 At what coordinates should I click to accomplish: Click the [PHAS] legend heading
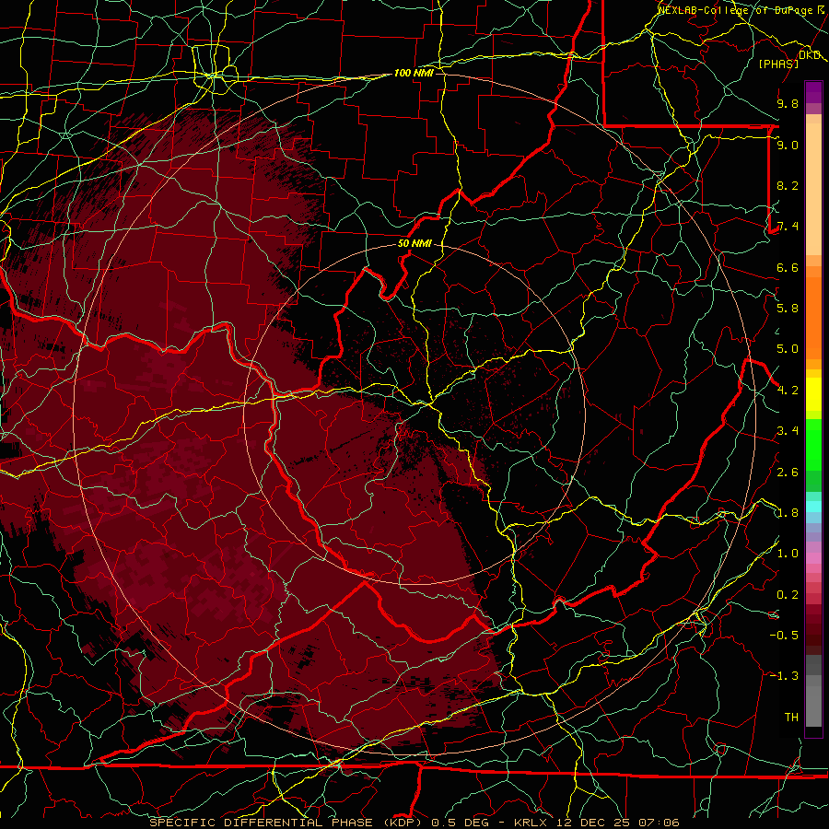point(778,64)
